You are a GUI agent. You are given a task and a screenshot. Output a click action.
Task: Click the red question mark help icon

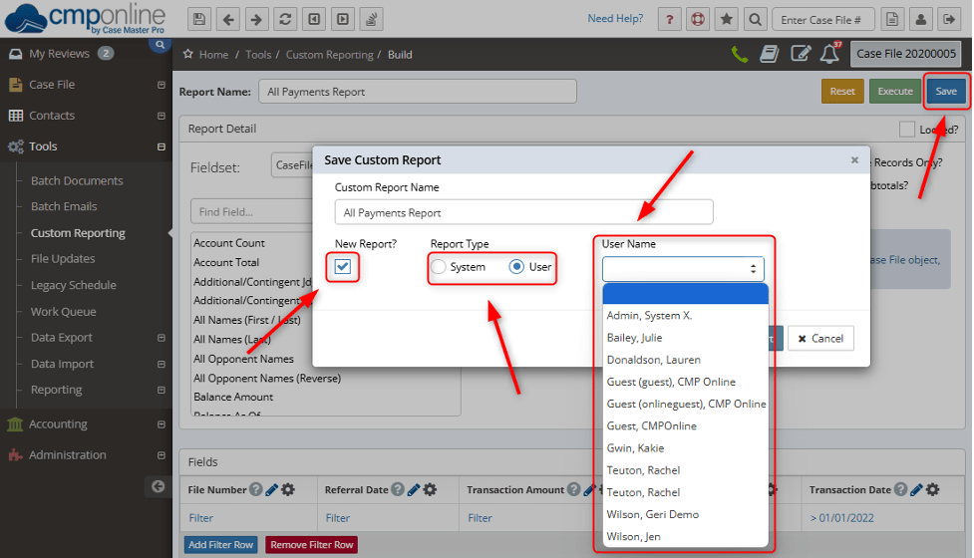click(x=669, y=19)
